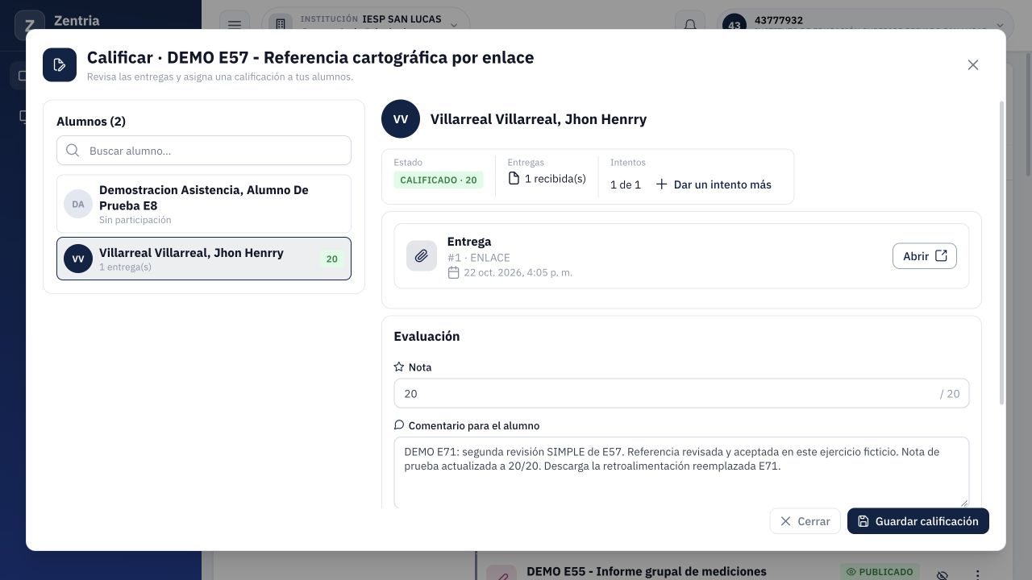Click the green 20 score badge on Villarreal's row

[331, 259]
